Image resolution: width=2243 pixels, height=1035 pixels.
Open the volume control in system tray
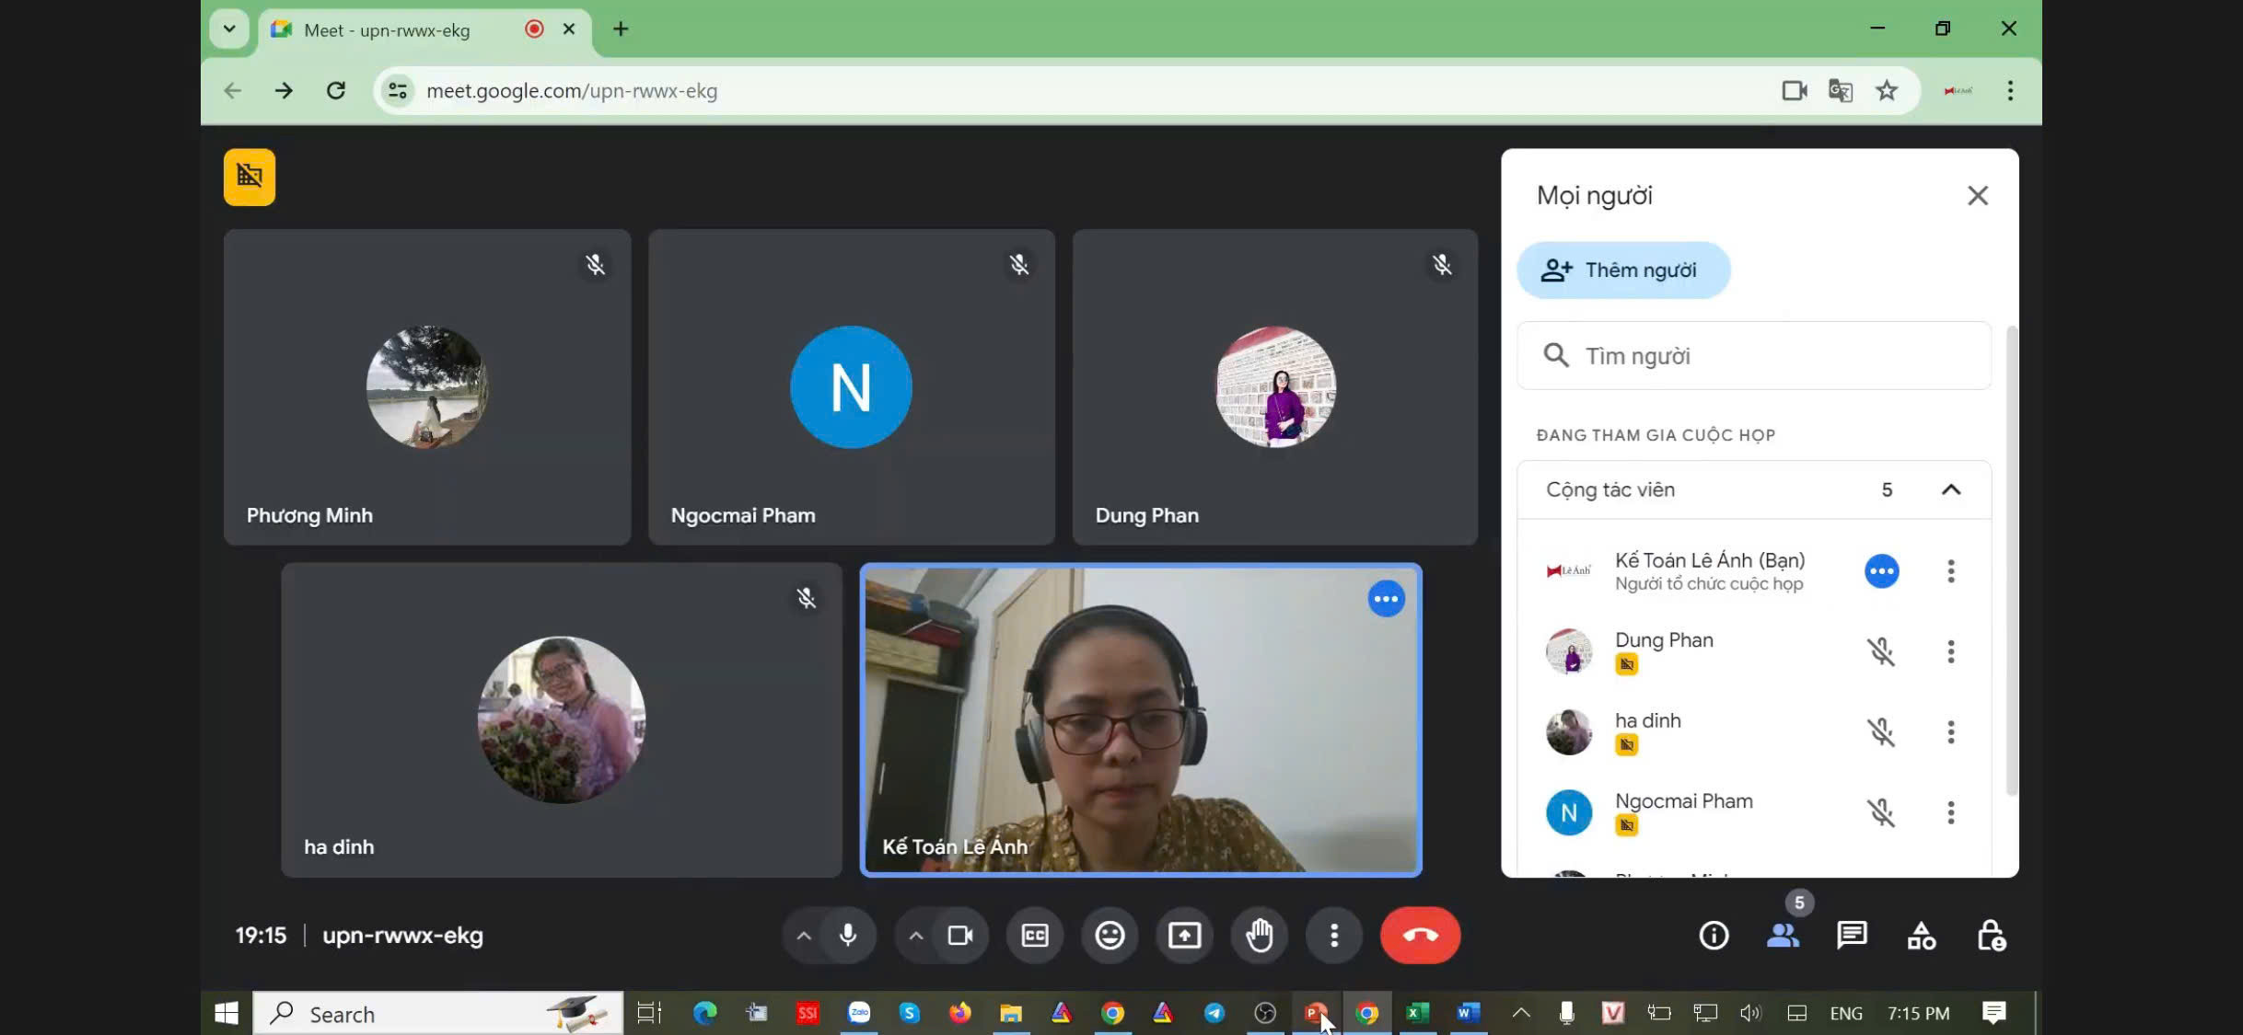coord(1750,1013)
